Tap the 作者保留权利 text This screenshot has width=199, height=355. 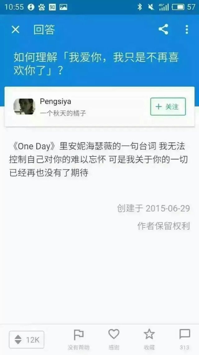(x=164, y=226)
